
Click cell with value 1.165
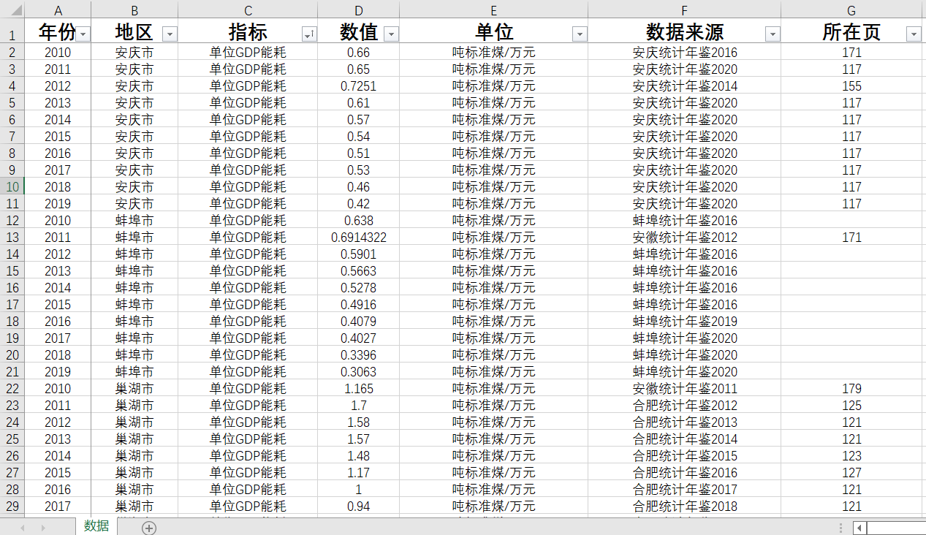pyautogui.click(x=359, y=388)
